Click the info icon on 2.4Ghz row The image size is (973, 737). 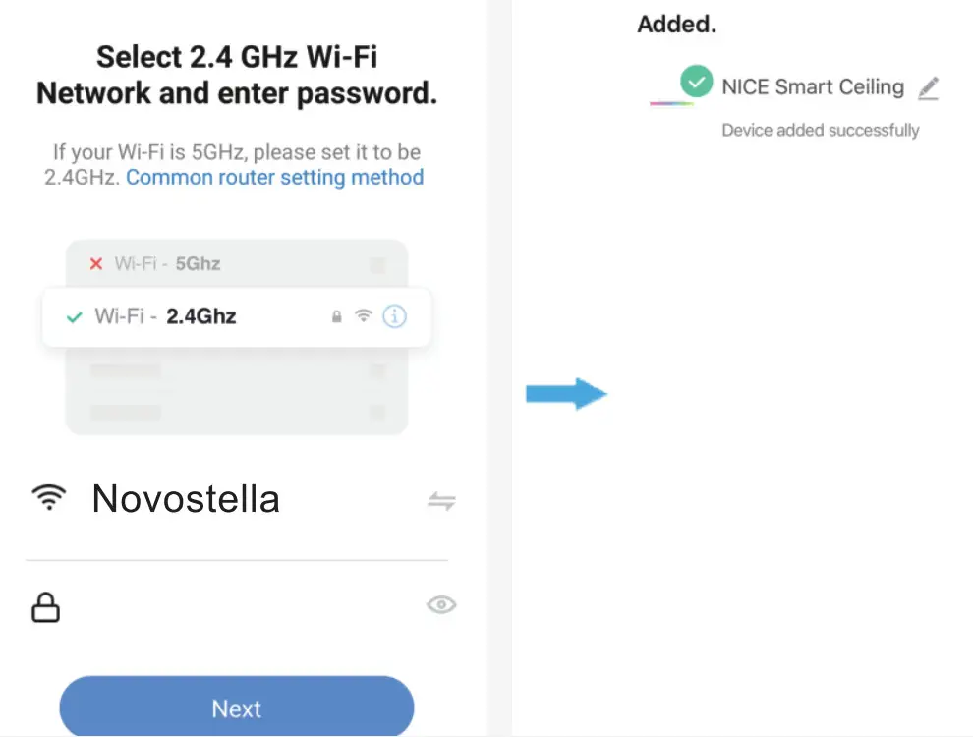395,316
